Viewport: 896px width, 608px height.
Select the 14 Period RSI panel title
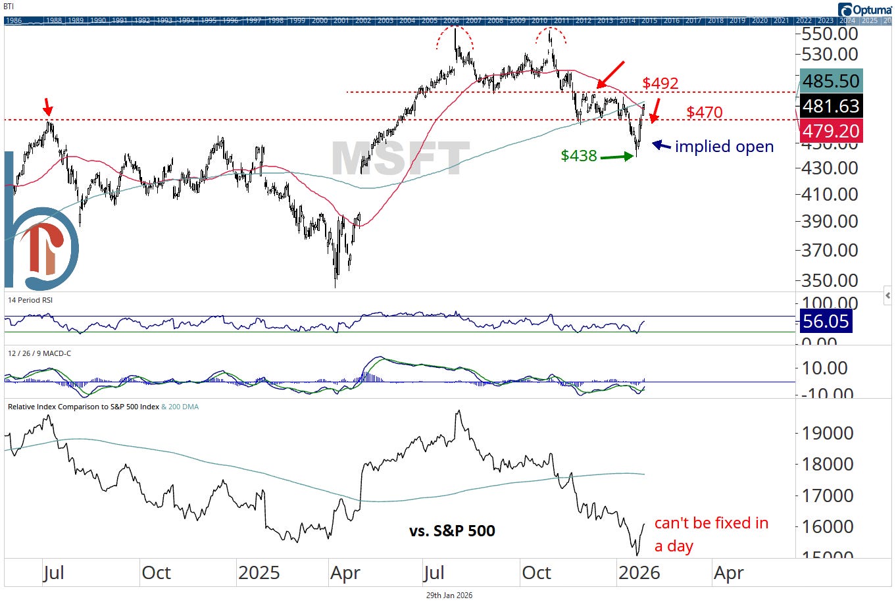[x=30, y=300]
